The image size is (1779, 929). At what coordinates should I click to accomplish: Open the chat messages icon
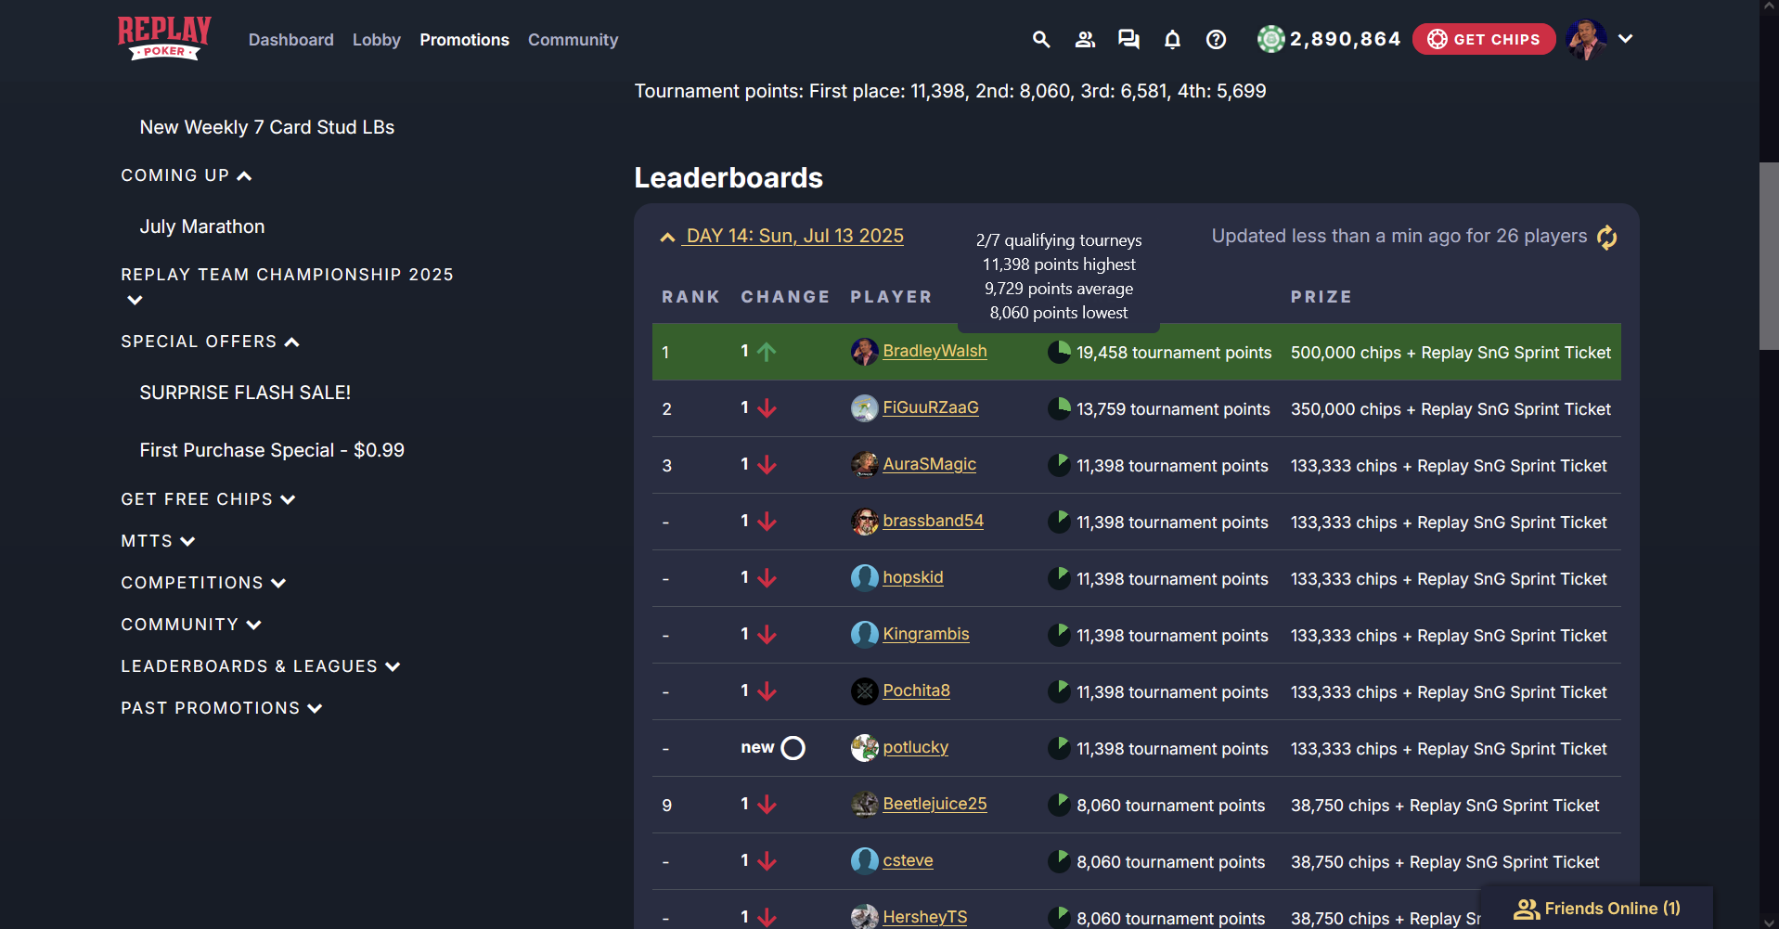pyautogui.click(x=1128, y=39)
